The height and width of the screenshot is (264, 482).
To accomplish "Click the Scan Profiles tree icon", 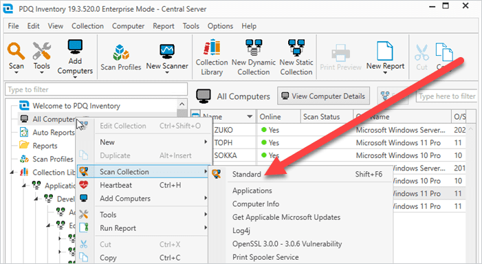I will pos(24,159).
